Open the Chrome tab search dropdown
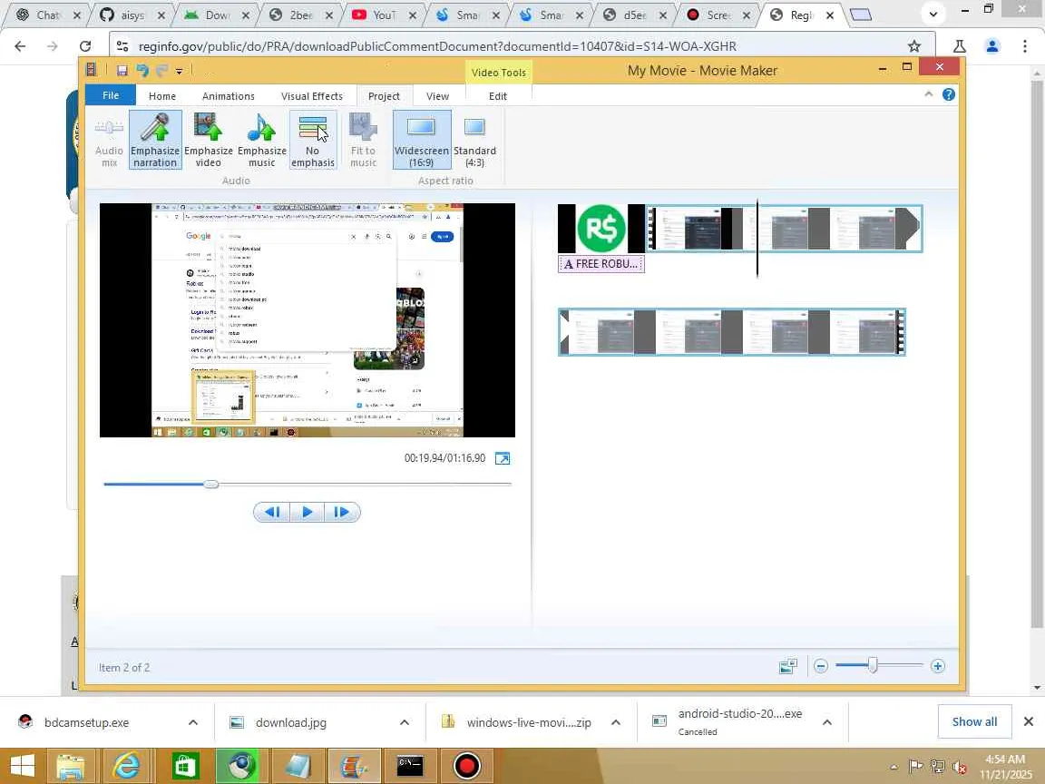 (933, 14)
